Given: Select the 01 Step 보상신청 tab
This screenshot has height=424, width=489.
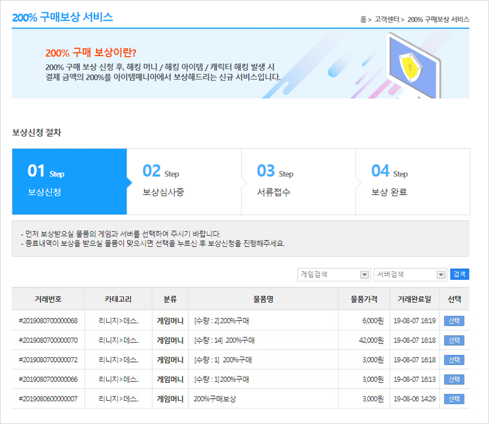Looking at the screenshot, I should coord(69,181).
